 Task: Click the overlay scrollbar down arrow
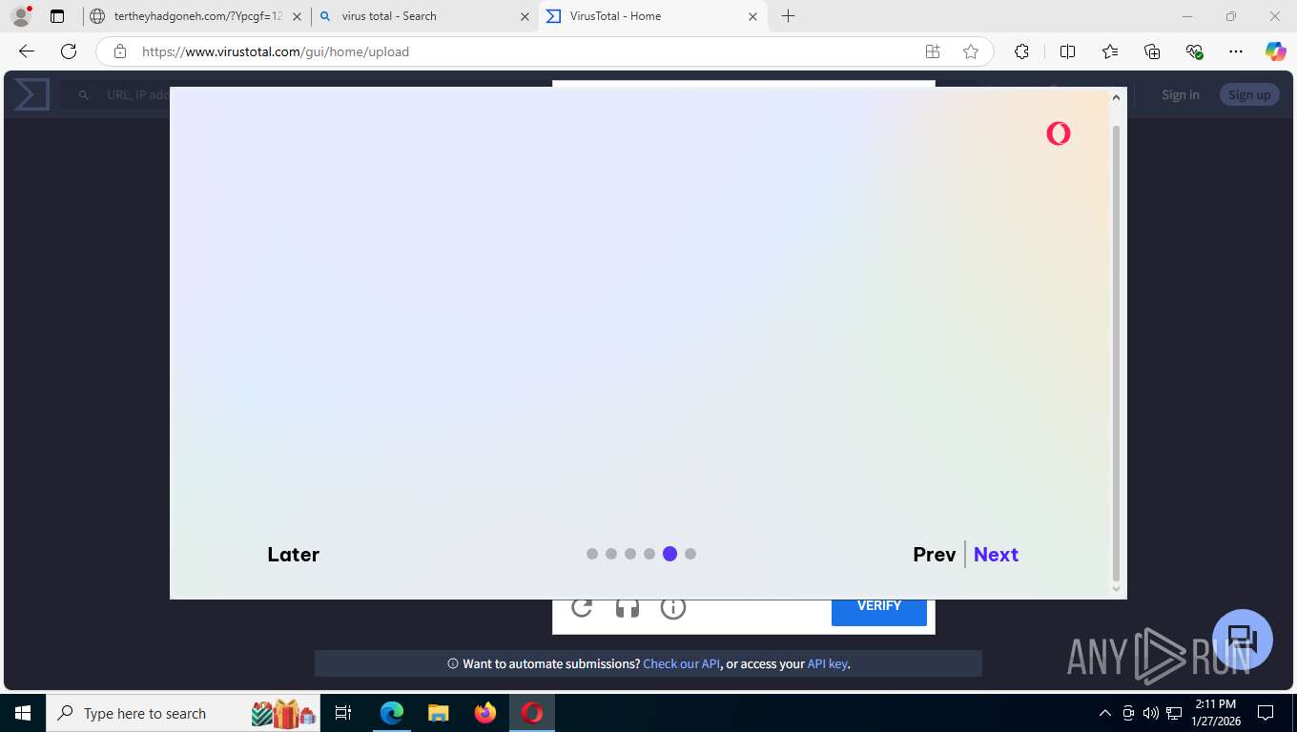pos(1117,589)
